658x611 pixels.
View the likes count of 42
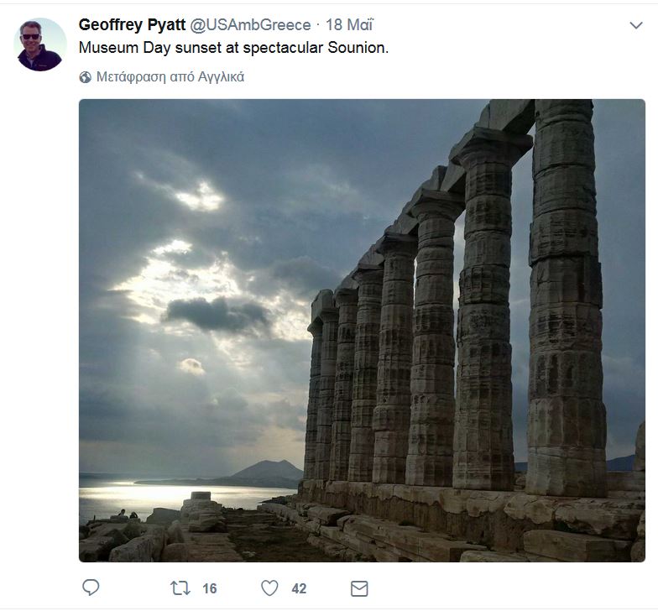click(x=299, y=588)
